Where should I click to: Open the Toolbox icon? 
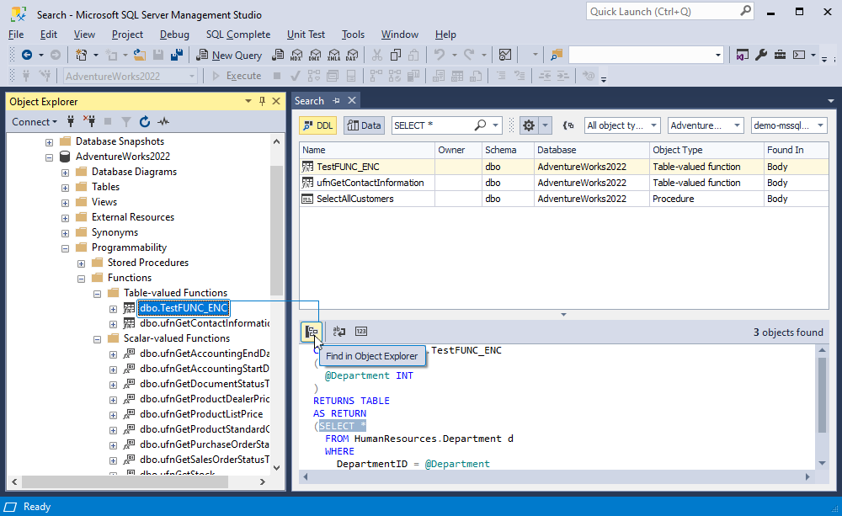[780, 55]
